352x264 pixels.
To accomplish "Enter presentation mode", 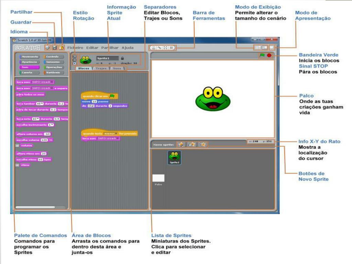I will tap(272, 47).
